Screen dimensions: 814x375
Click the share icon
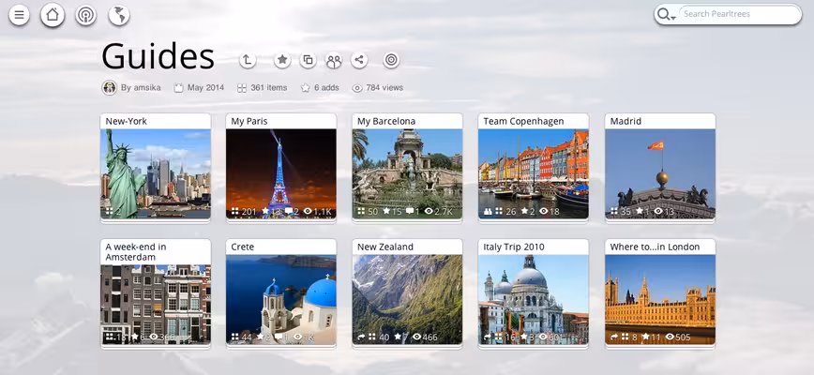click(x=359, y=60)
